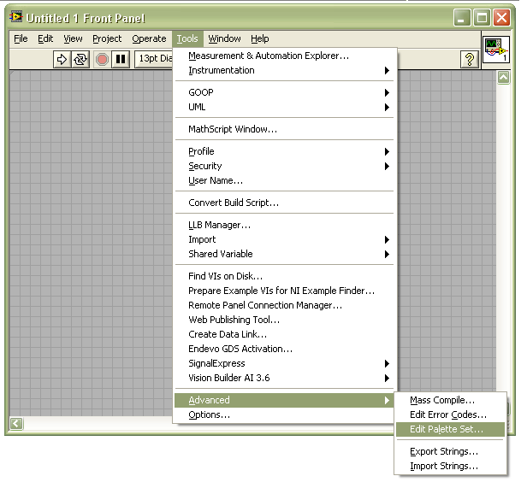Select Export Strings

point(450,452)
